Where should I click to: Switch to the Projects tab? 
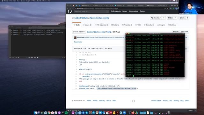[127, 25]
